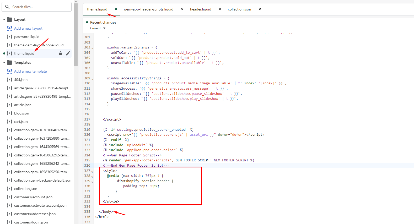The height and width of the screenshot is (224, 414).
Task: Open article.gem-587629920498 template
Action: pos(42,96)
